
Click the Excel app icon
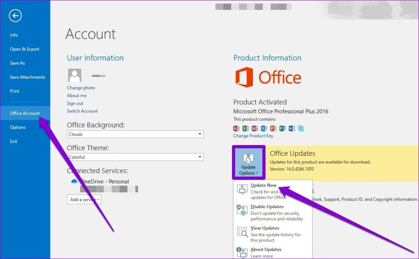245,129
